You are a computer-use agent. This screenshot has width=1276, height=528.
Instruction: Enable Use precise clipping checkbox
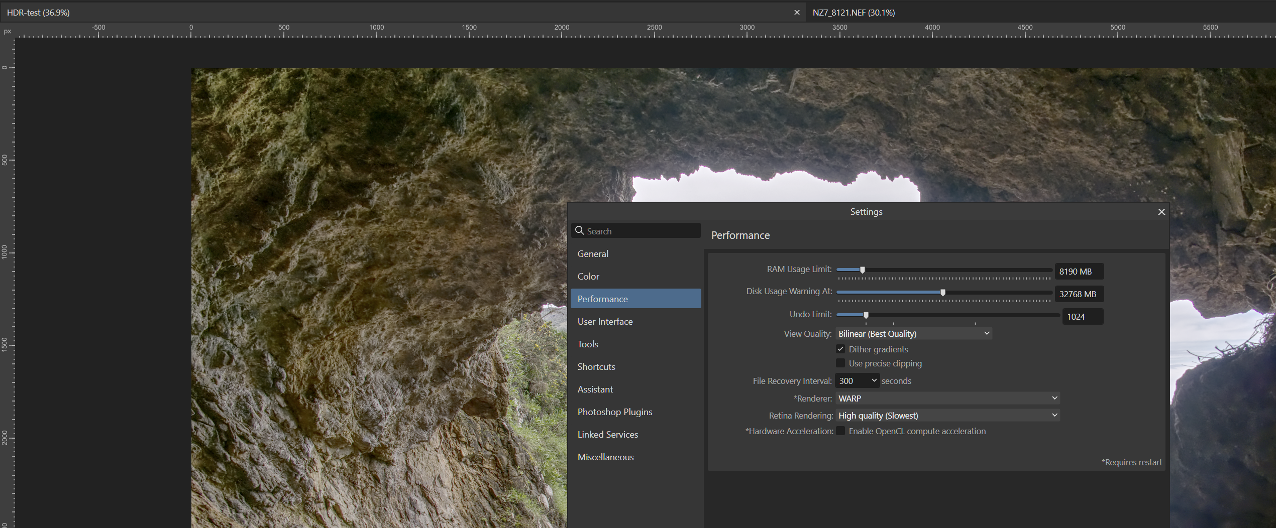(x=840, y=363)
